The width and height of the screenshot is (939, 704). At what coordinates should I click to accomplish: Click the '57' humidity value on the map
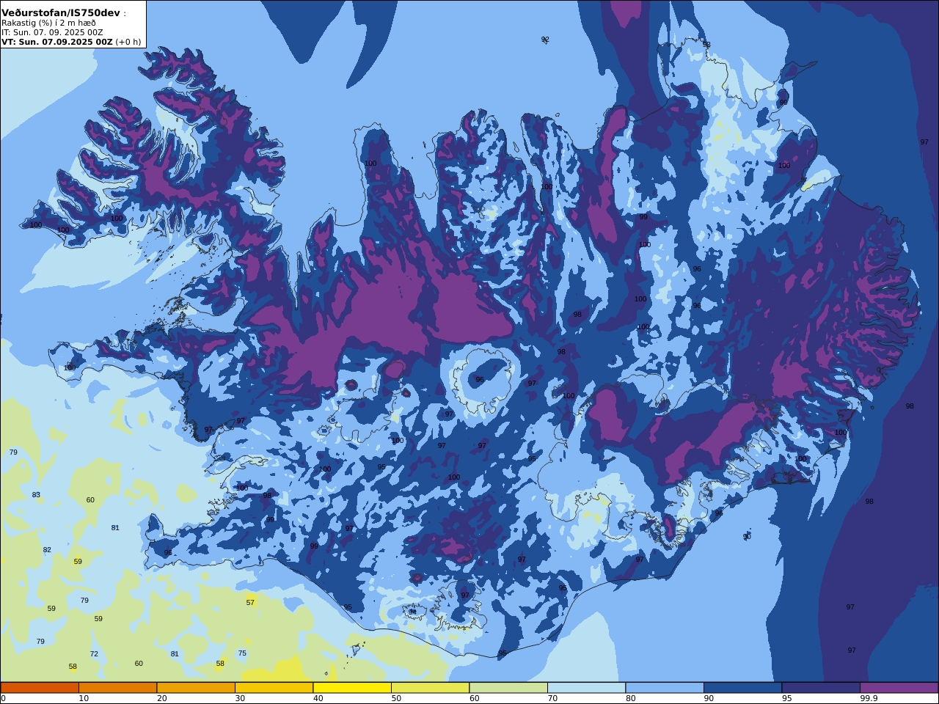(250, 603)
